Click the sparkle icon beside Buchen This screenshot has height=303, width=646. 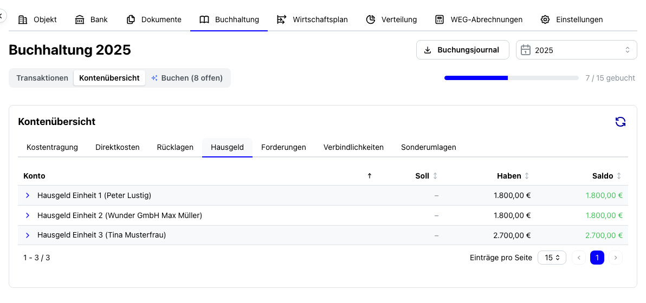pos(154,78)
